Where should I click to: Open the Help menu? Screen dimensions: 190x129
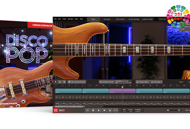point(81,19)
